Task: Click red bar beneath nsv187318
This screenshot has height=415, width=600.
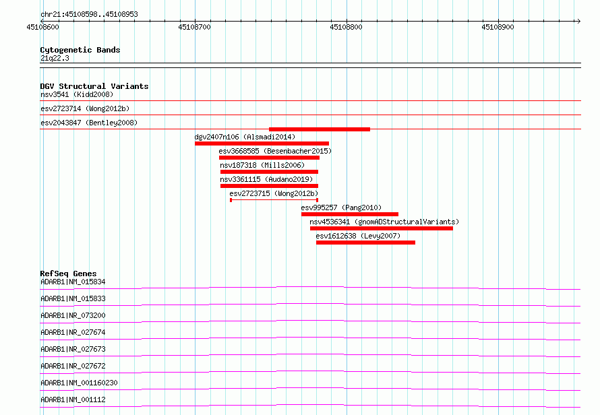Action: [270, 172]
